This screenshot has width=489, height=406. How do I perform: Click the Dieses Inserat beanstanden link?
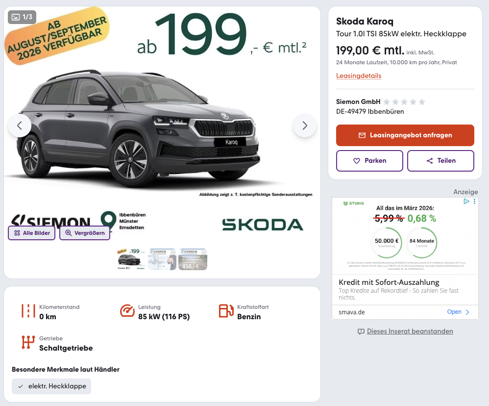click(x=410, y=331)
